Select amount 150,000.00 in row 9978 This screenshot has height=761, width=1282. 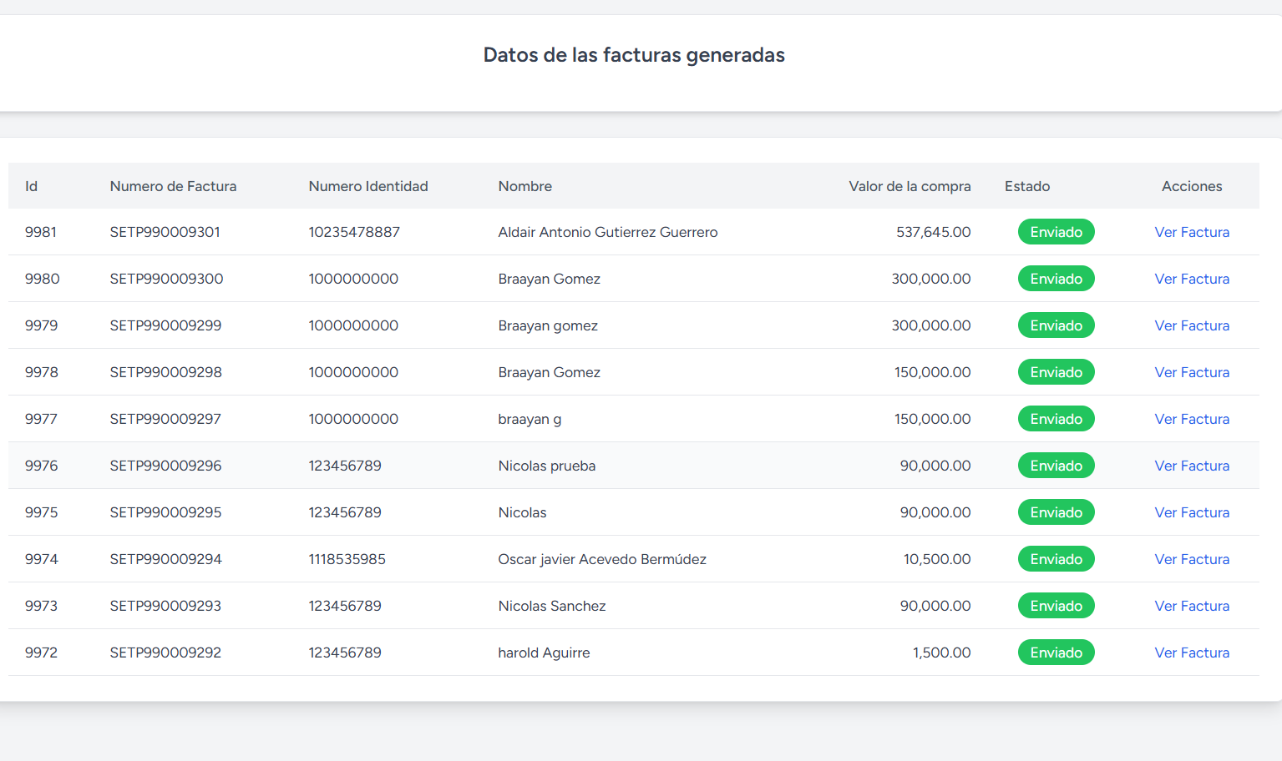point(933,372)
